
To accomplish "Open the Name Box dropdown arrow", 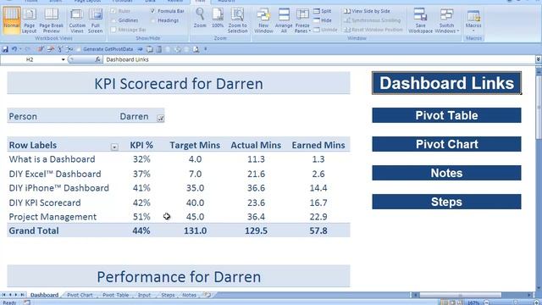I will pos(63,59).
